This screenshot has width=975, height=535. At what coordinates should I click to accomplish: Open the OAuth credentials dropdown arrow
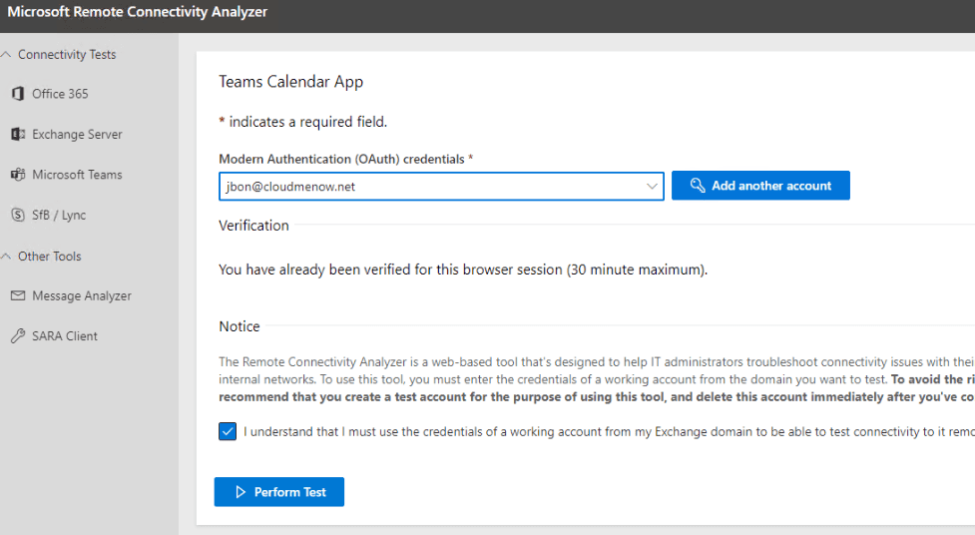point(652,186)
